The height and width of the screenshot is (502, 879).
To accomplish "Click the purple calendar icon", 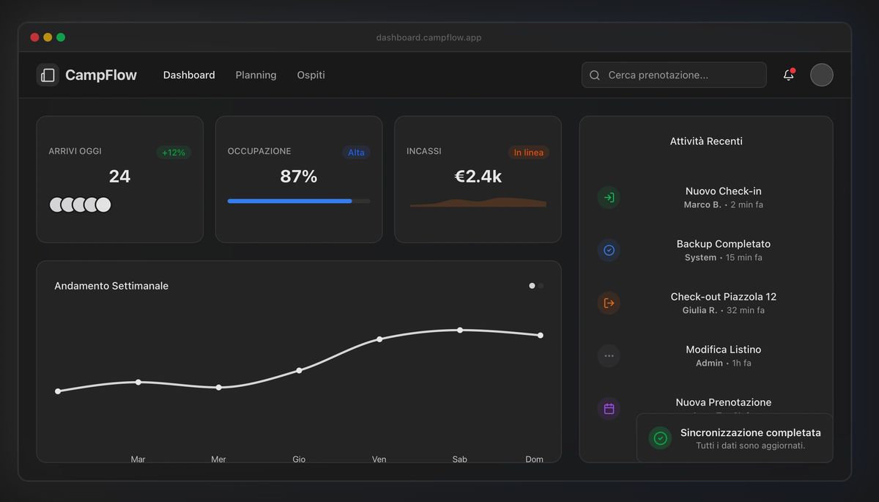I will 609,408.
